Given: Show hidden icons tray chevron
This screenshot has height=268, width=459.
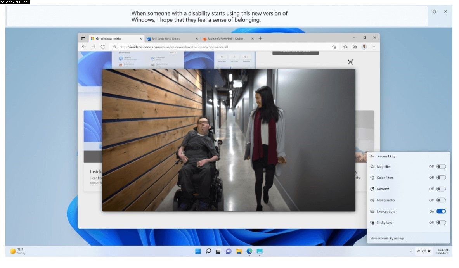Looking at the screenshot, I should [x=411, y=251].
